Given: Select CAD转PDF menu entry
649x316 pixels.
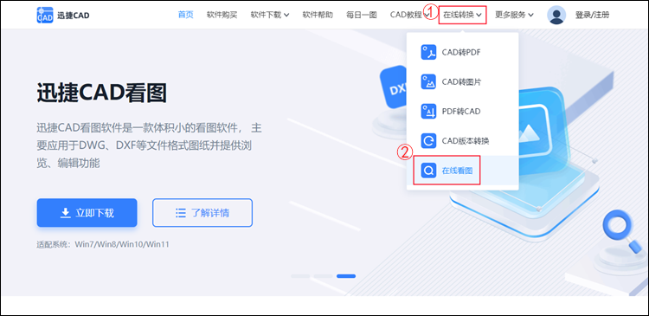Looking at the screenshot, I should (x=462, y=53).
